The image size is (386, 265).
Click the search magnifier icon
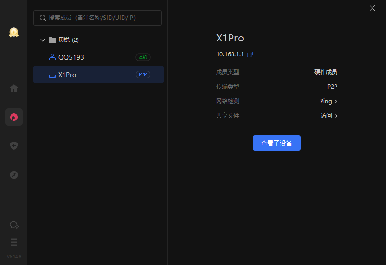43,18
